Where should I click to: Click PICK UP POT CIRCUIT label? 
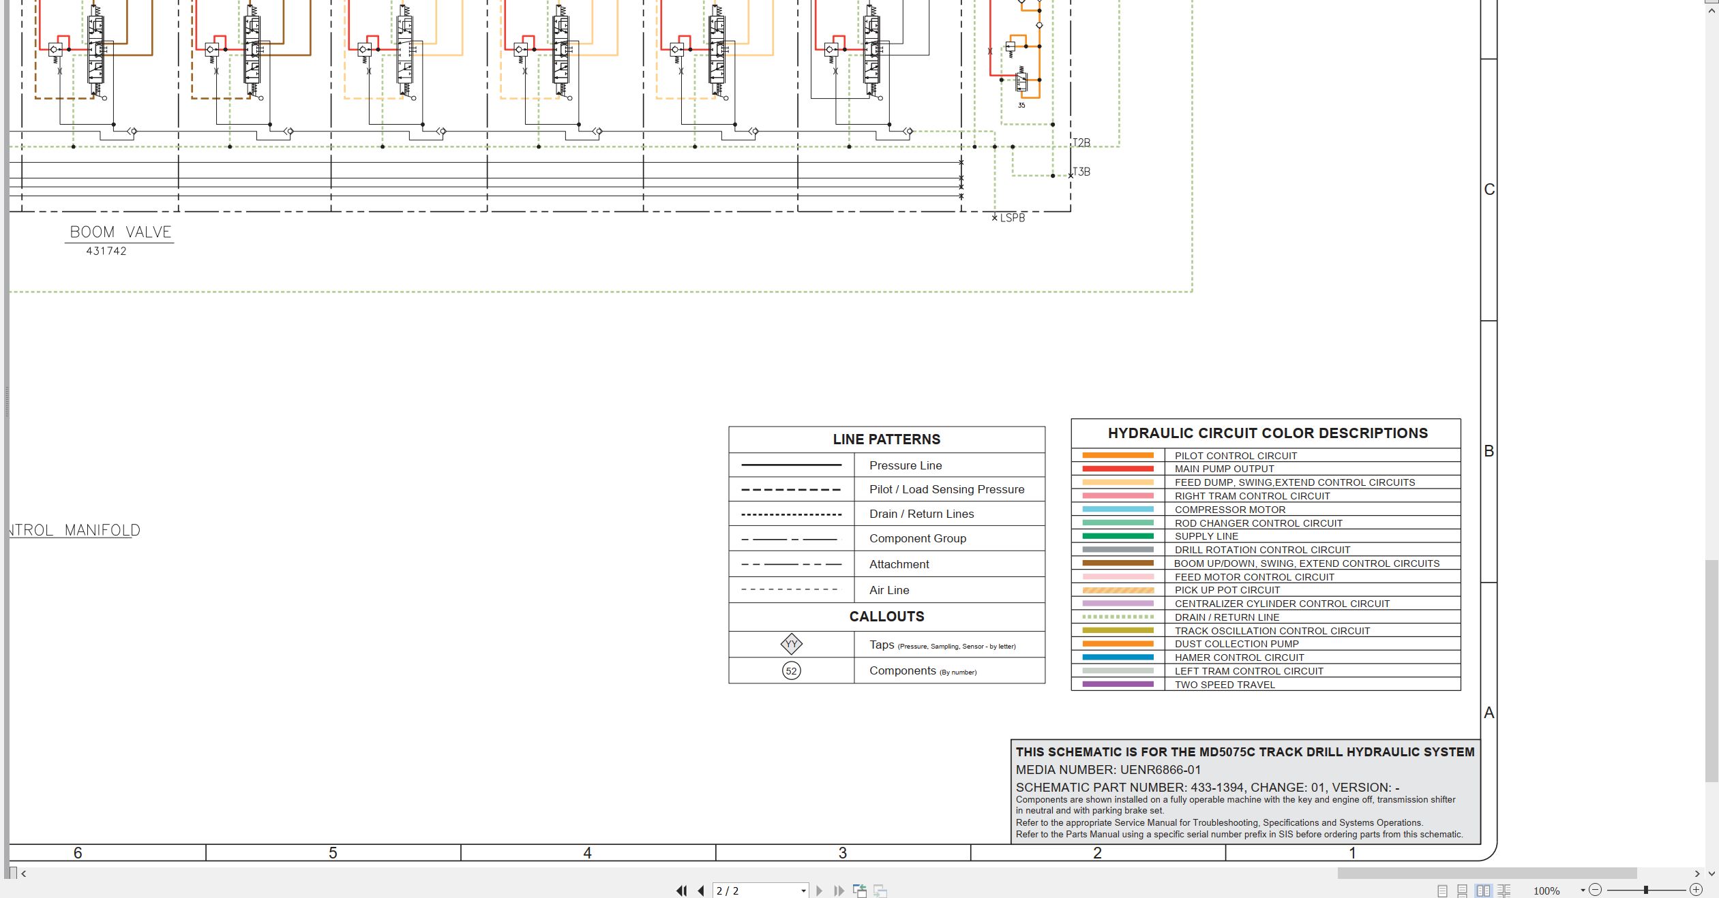(1227, 590)
